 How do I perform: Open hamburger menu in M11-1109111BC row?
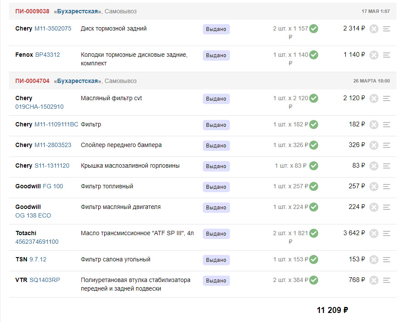tap(387, 125)
